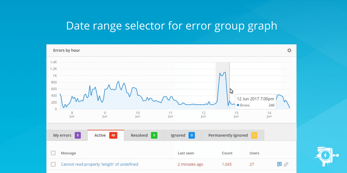Switch to the My errors tab
Screen dimensions: 347x173
point(67,135)
